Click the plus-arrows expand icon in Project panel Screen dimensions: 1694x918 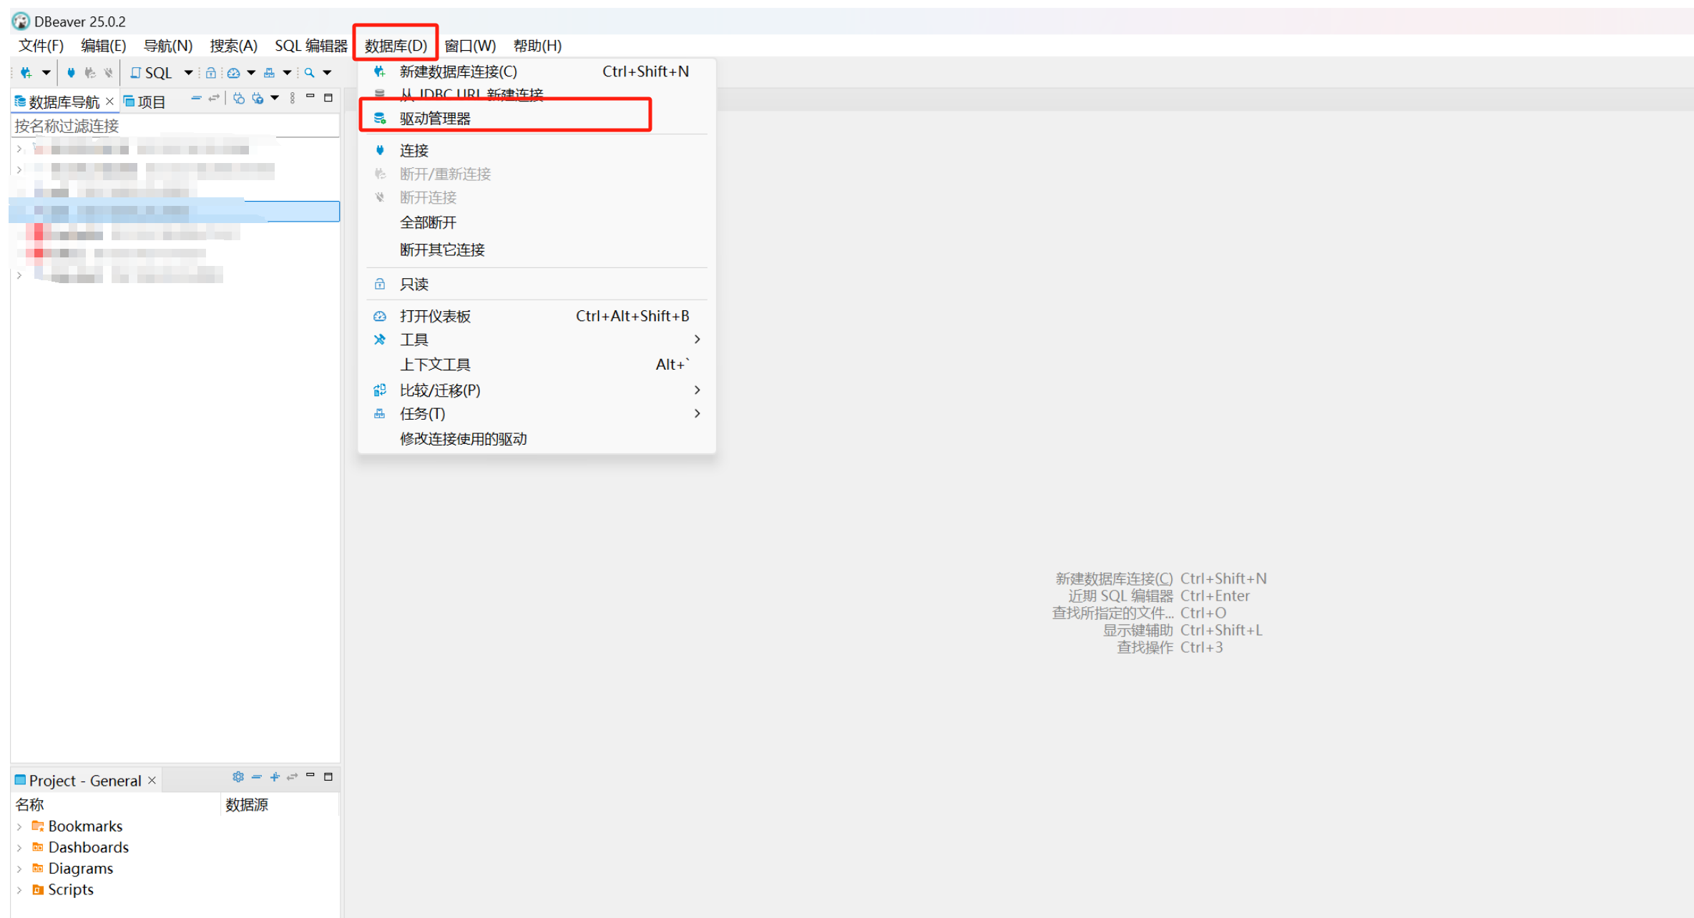[x=275, y=777]
